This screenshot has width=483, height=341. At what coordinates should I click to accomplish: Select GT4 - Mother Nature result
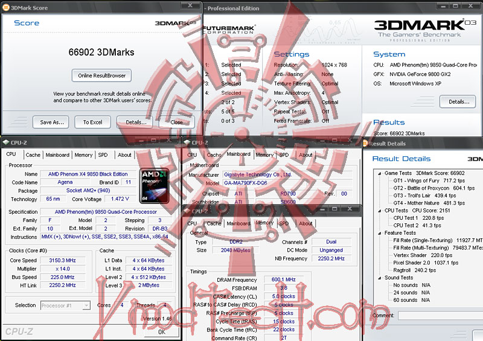pyautogui.click(x=429, y=203)
